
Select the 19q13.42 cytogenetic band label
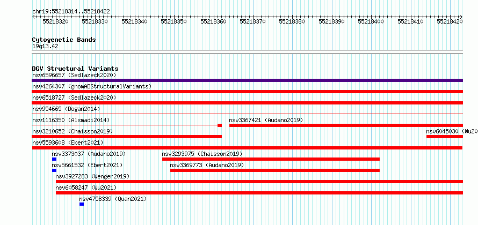(45, 46)
